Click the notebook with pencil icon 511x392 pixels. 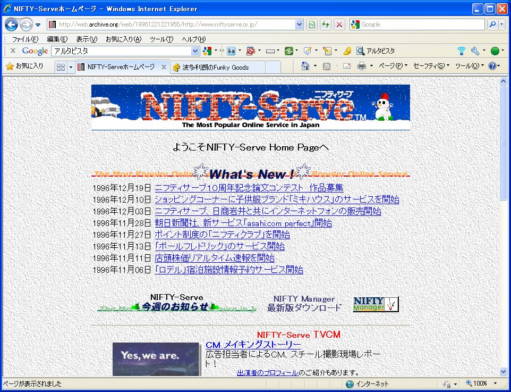(327, 51)
